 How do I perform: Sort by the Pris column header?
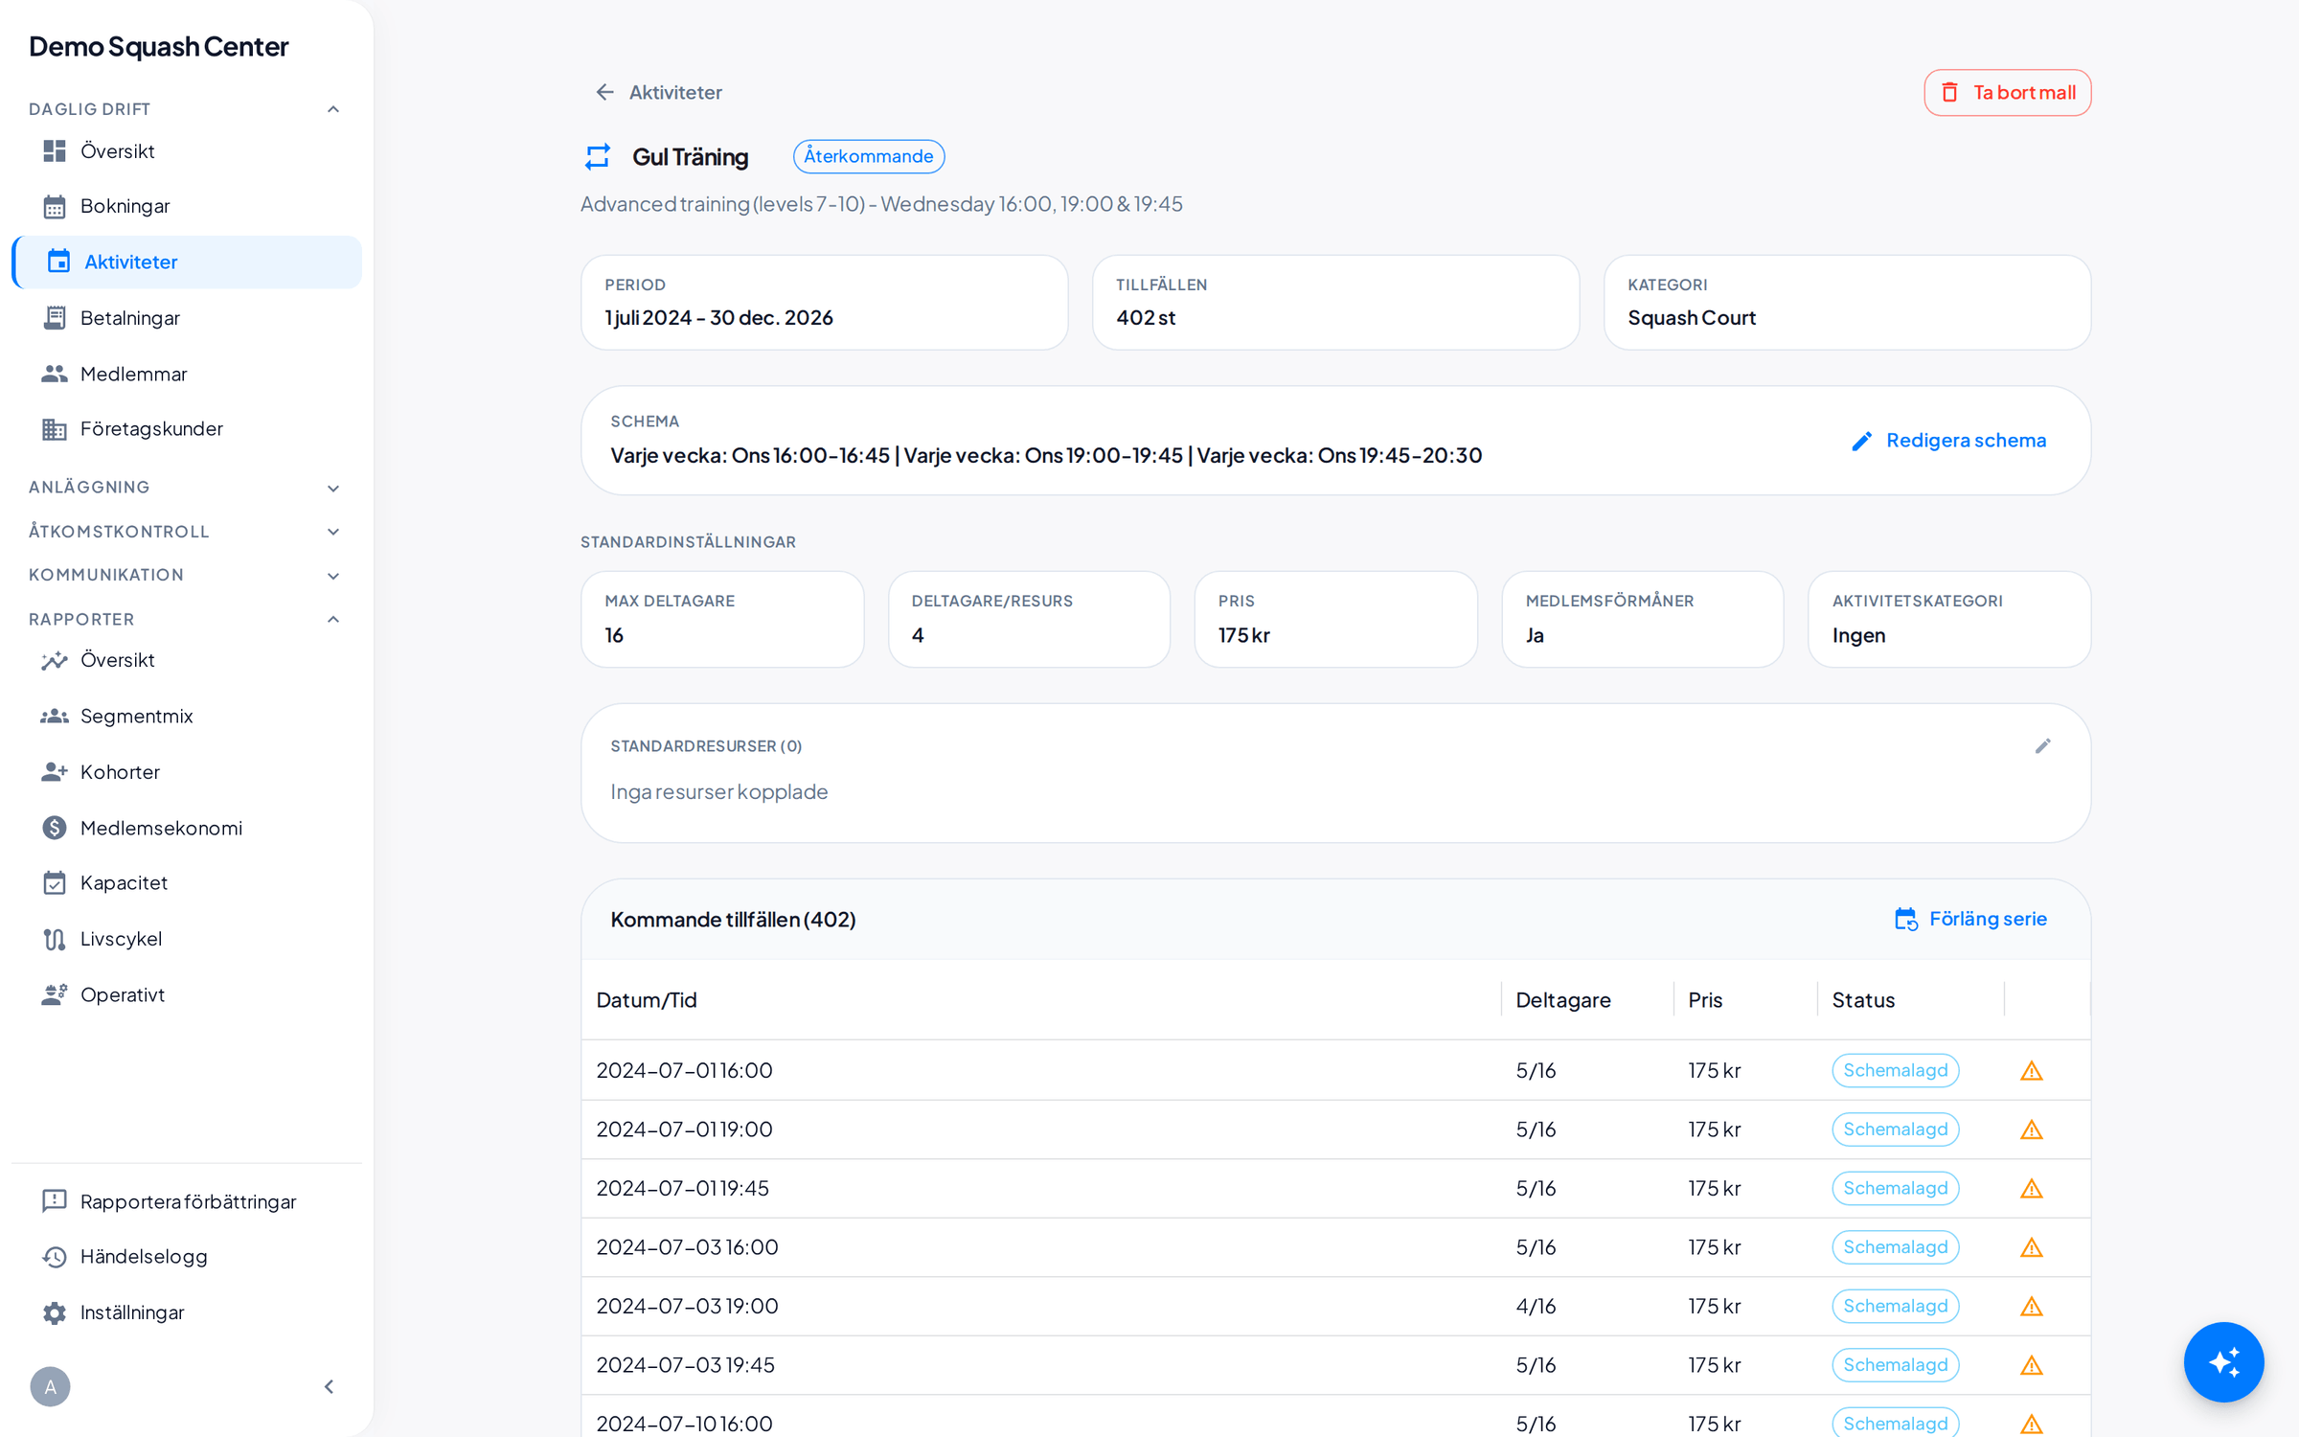coord(1705,1000)
